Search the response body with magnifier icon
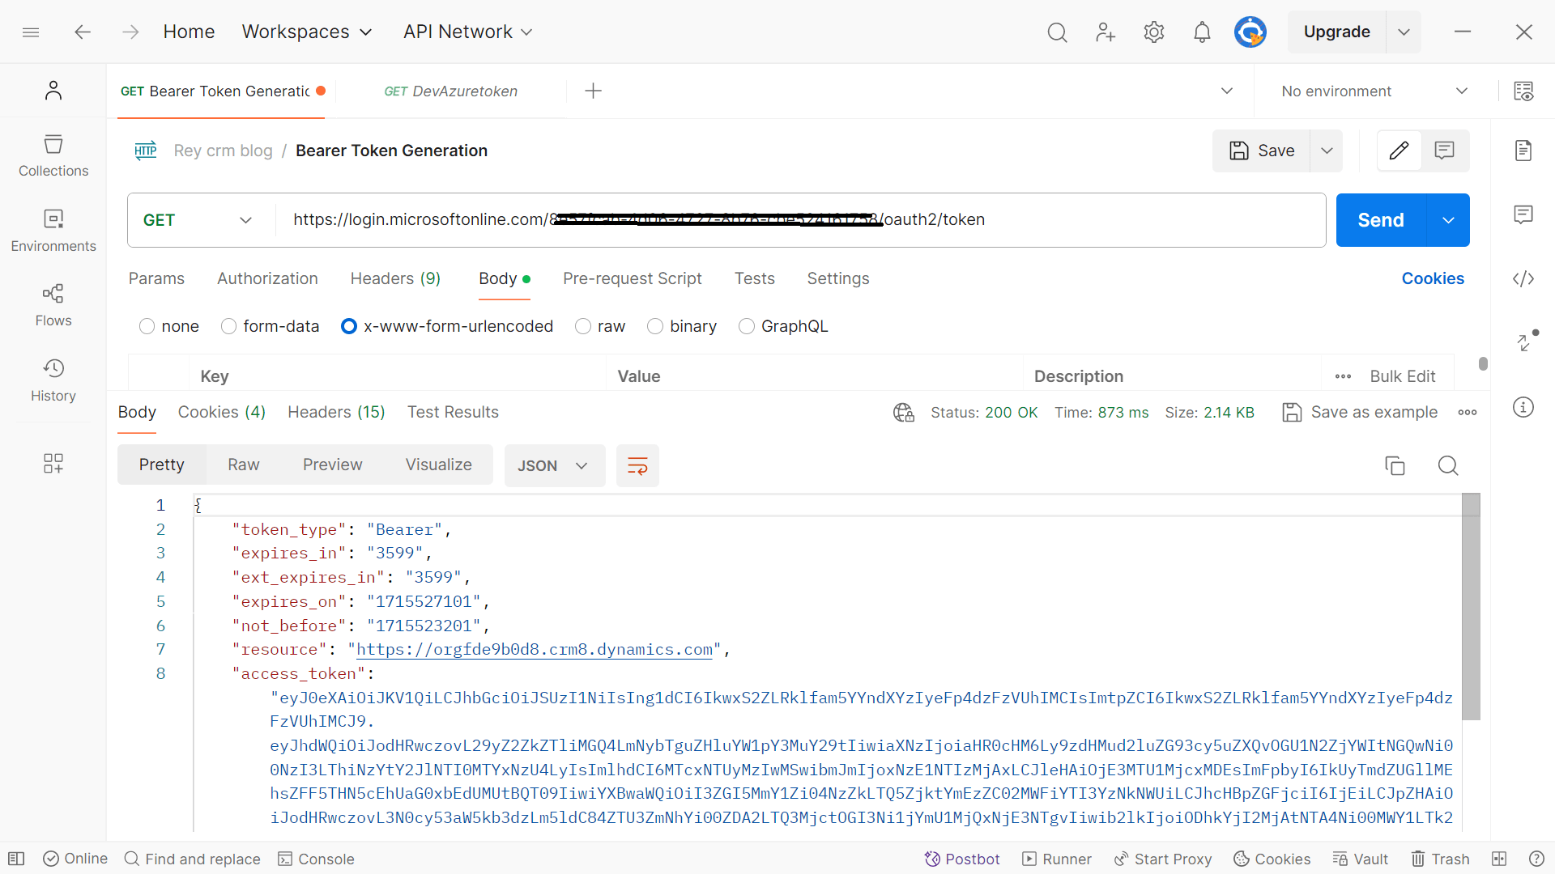The height and width of the screenshot is (874, 1555). [1448, 465]
